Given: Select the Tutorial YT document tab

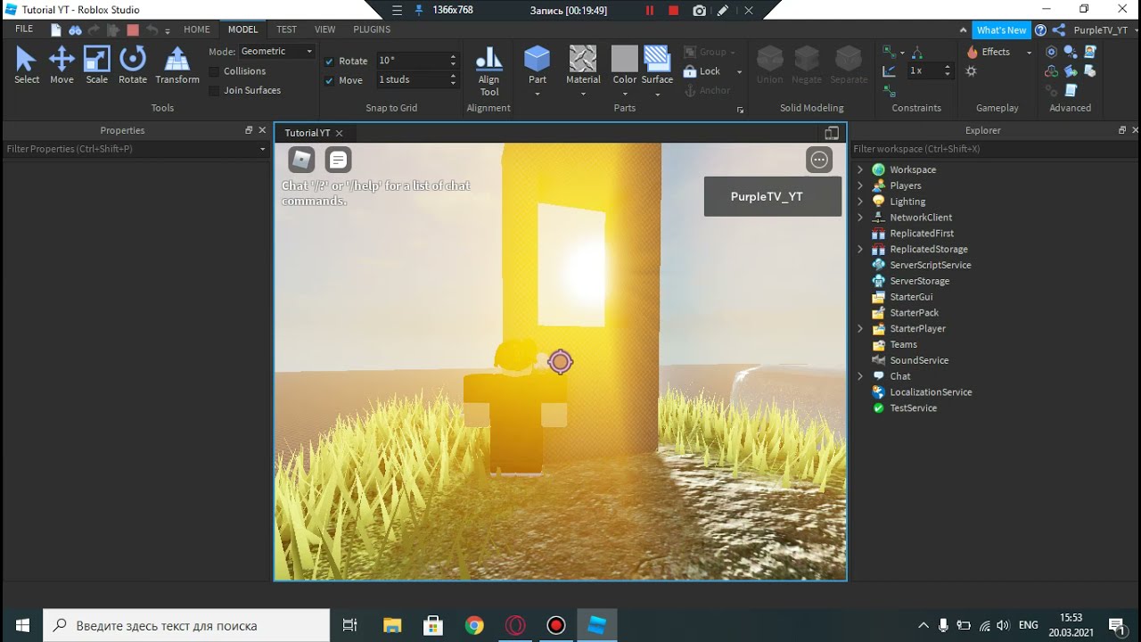Looking at the screenshot, I should coord(308,133).
